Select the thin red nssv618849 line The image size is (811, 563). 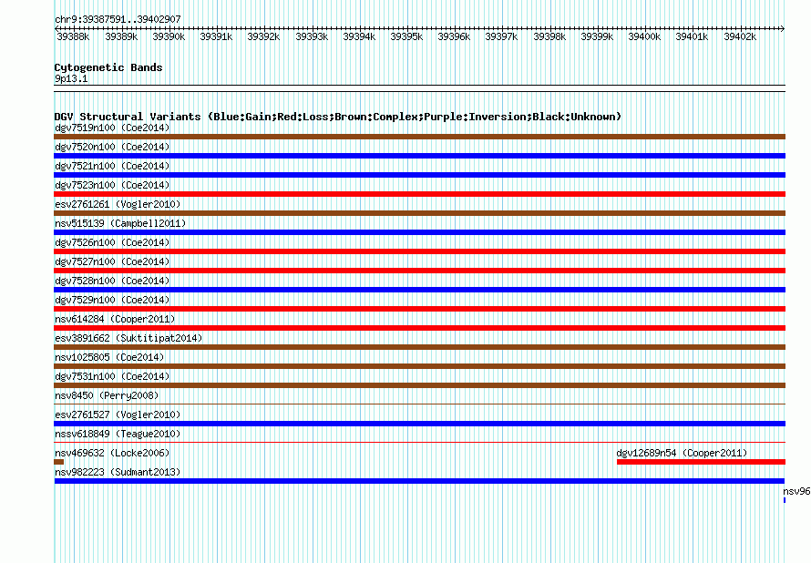419,443
